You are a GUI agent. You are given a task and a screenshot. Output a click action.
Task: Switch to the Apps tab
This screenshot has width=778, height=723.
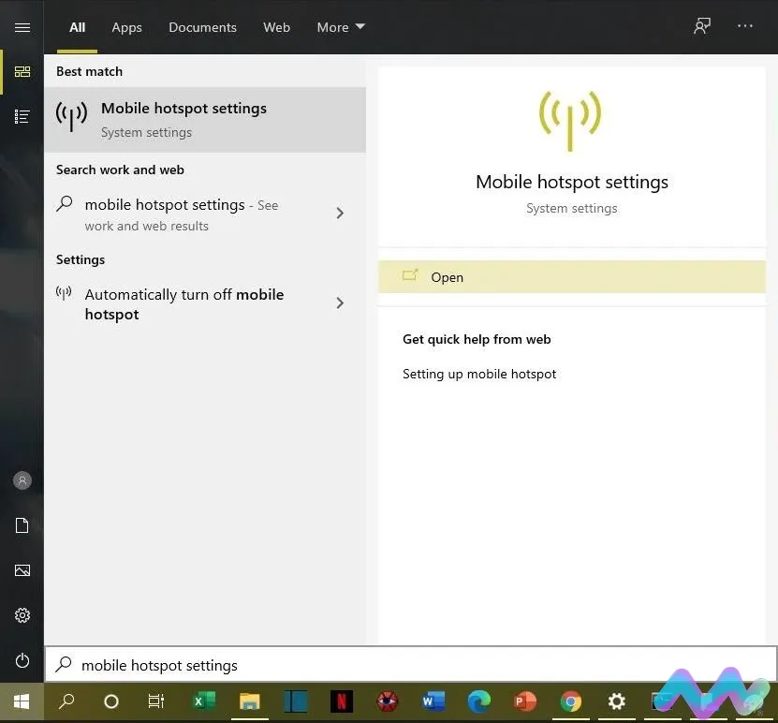tap(126, 27)
